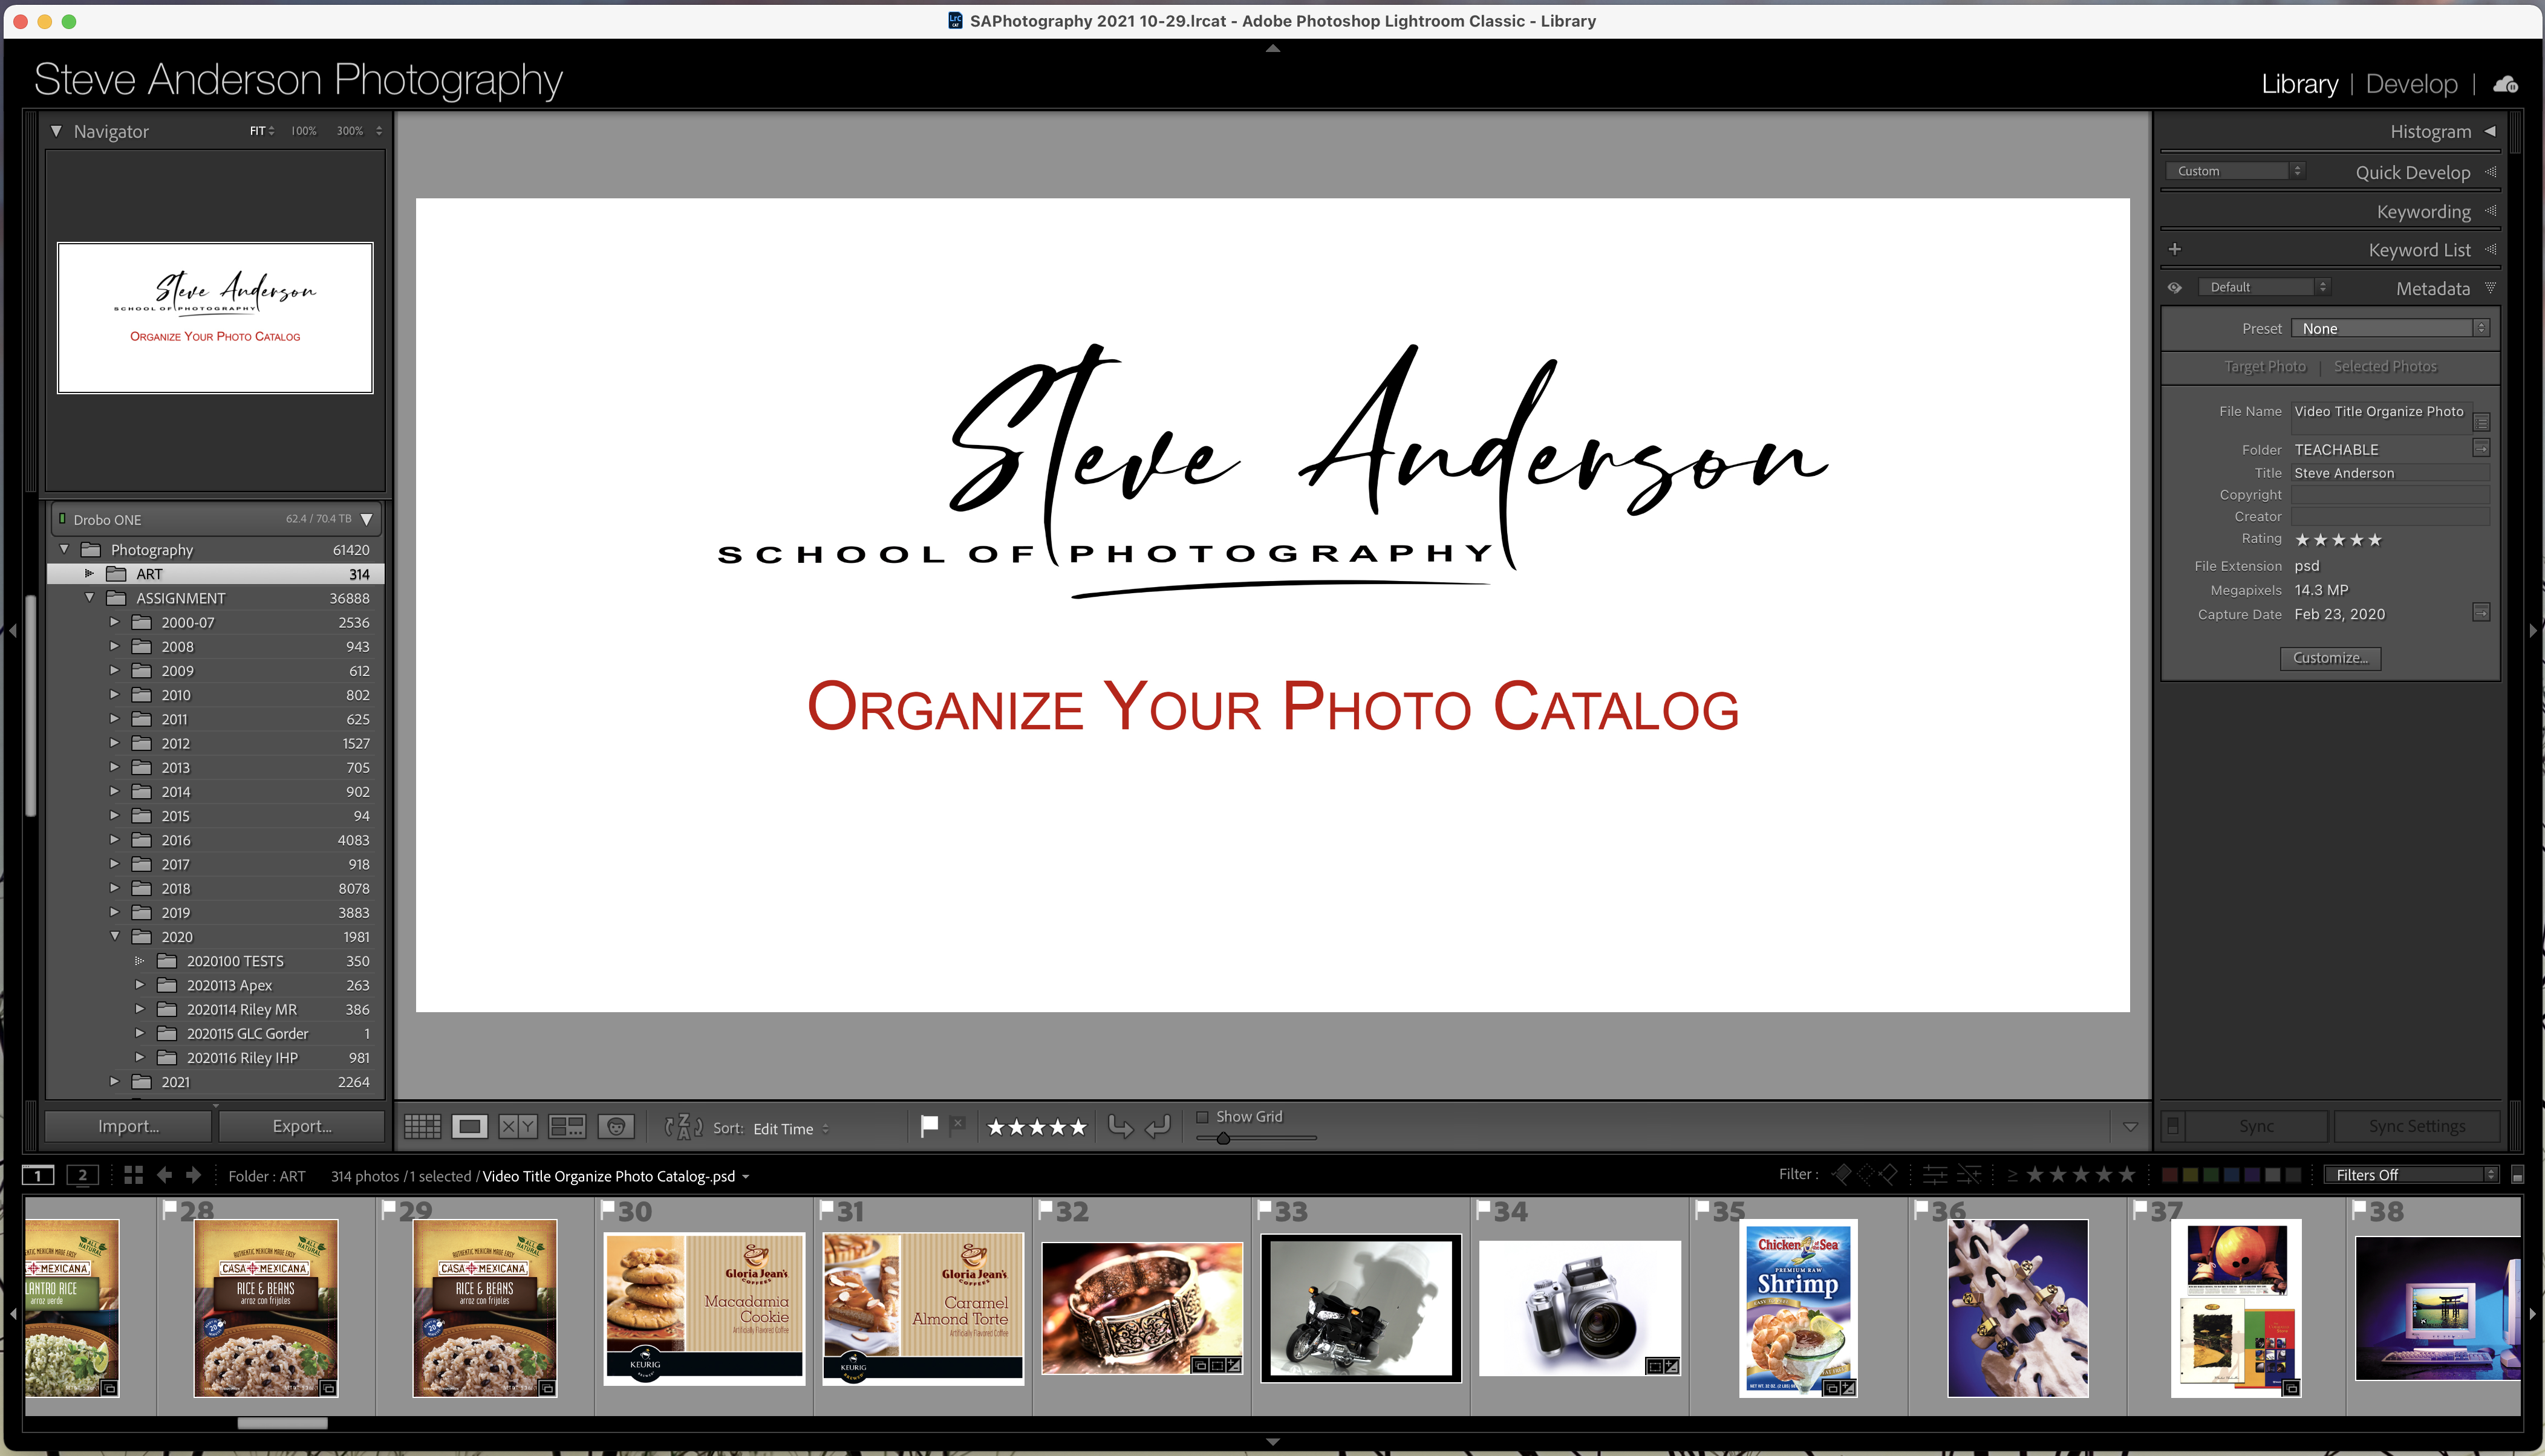Viewport: 2545px width, 1456px height.
Task: Click the filmstrip grid view icon
Action: (133, 1175)
